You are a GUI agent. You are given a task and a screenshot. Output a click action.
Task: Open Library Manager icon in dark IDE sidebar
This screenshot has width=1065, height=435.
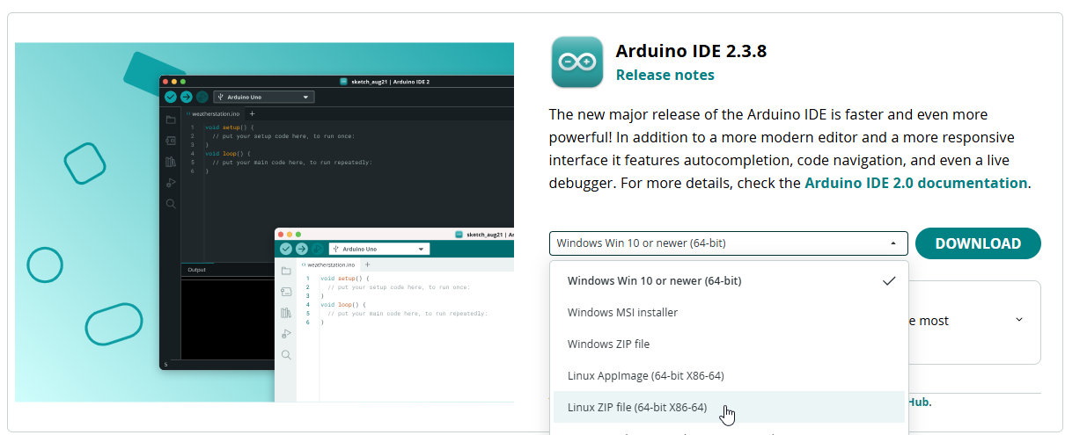(x=171, y=161)
